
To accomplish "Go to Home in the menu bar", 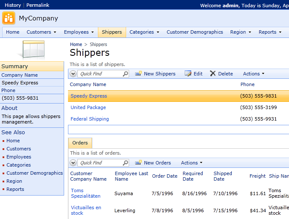I will pyautogui.click(x=12, y=32).
